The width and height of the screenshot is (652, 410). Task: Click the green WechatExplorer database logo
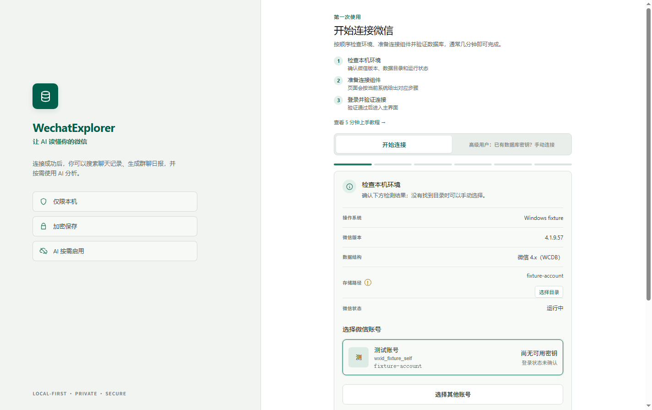(x=45, y=96)
